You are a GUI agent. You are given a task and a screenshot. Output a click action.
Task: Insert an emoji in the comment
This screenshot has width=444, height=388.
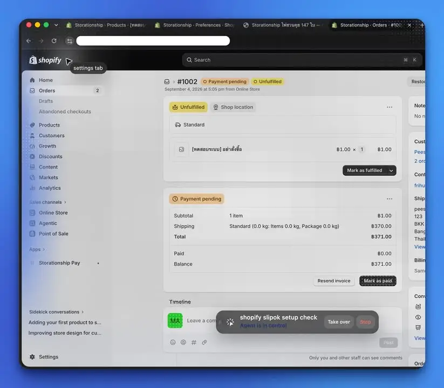click(x=173, y=343)
